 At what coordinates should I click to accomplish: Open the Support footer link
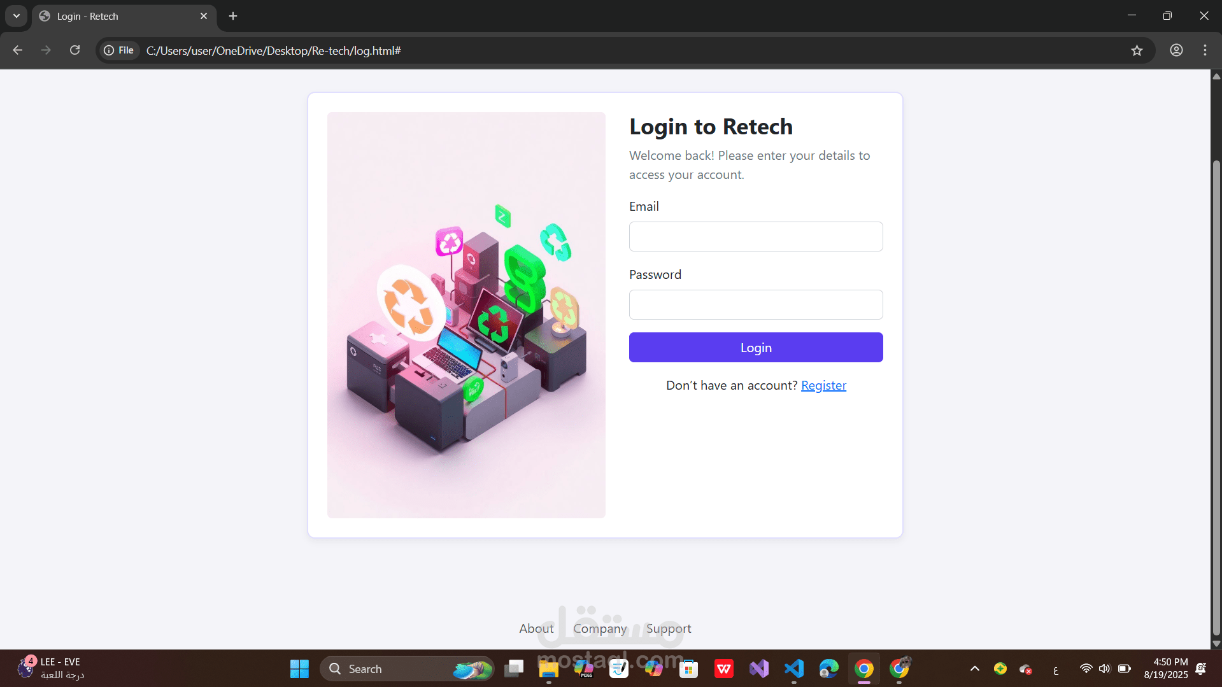click(x=669, y=628)
